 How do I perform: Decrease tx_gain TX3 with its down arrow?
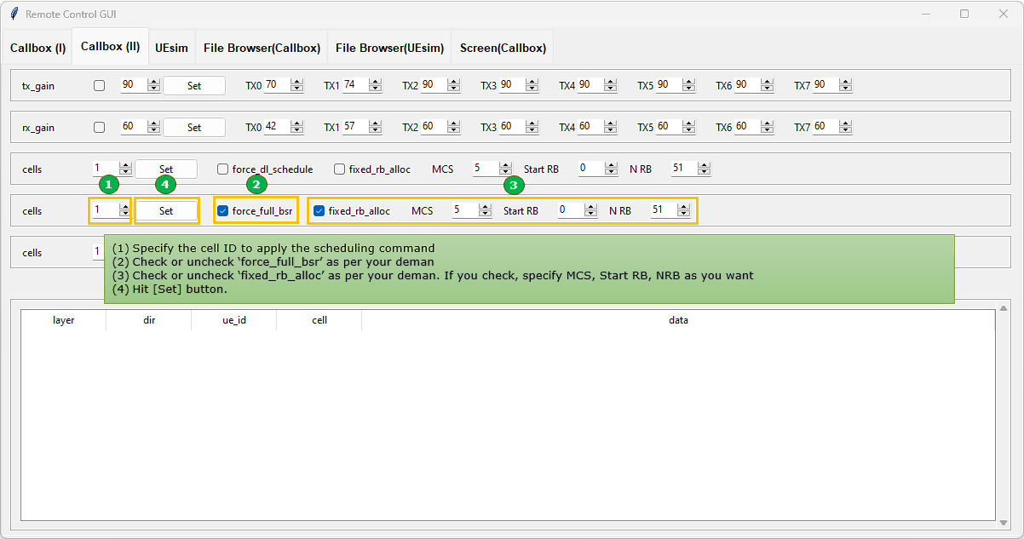[x=532, y=89]
